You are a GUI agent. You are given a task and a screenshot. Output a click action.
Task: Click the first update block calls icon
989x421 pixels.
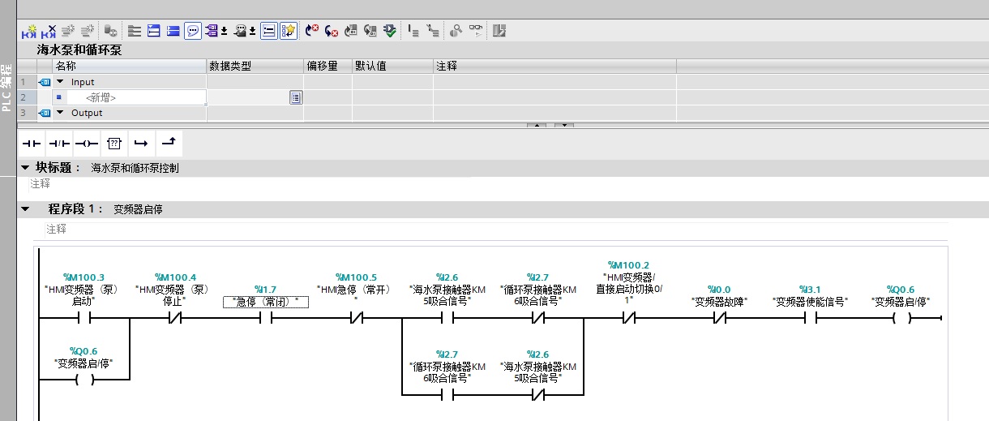[x=351, y=31]
